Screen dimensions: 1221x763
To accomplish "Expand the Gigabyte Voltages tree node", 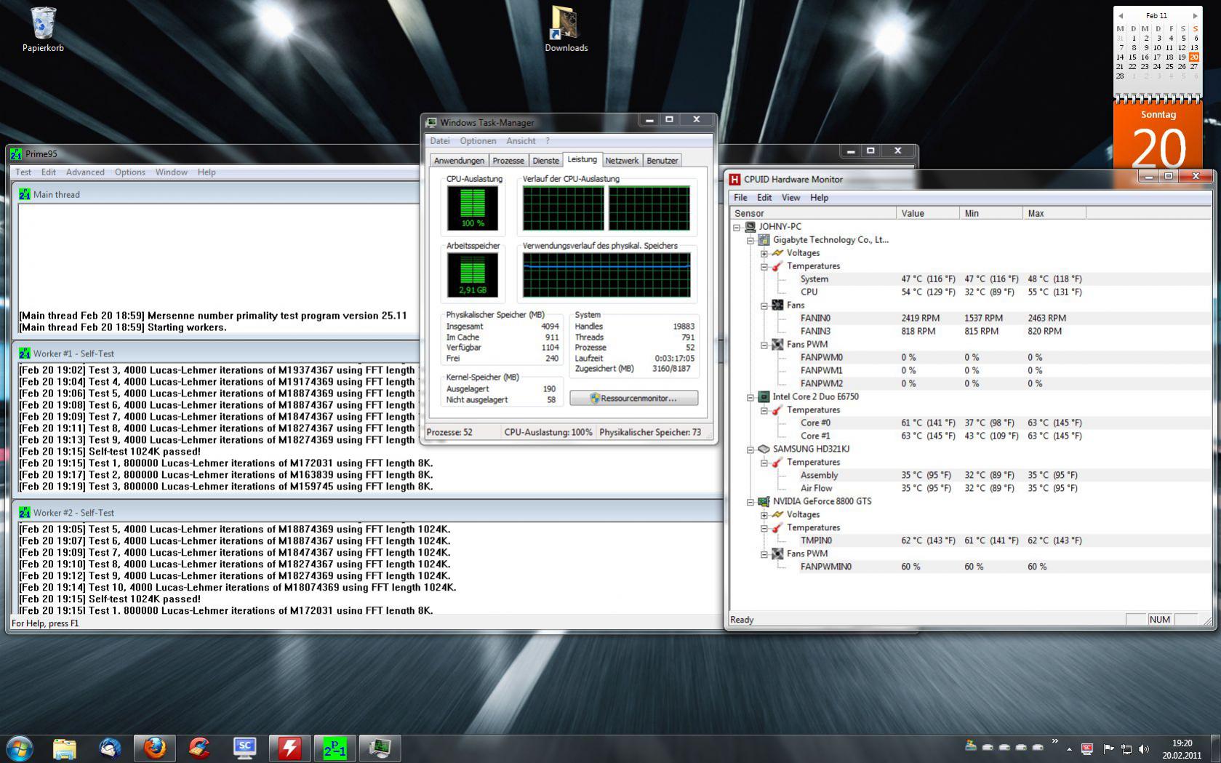I will click(x=764, y=253).
